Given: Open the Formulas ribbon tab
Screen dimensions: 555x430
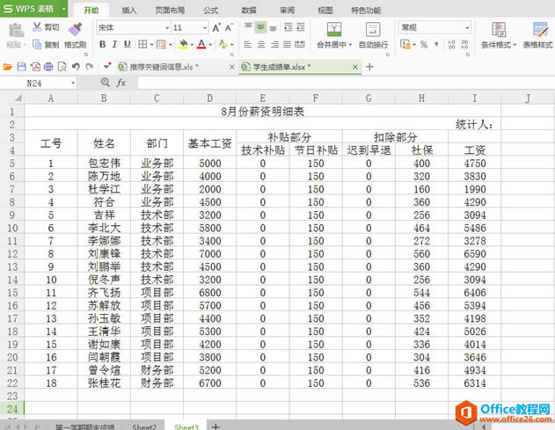Looking at the screenshot, I should [x=210, y=11].
